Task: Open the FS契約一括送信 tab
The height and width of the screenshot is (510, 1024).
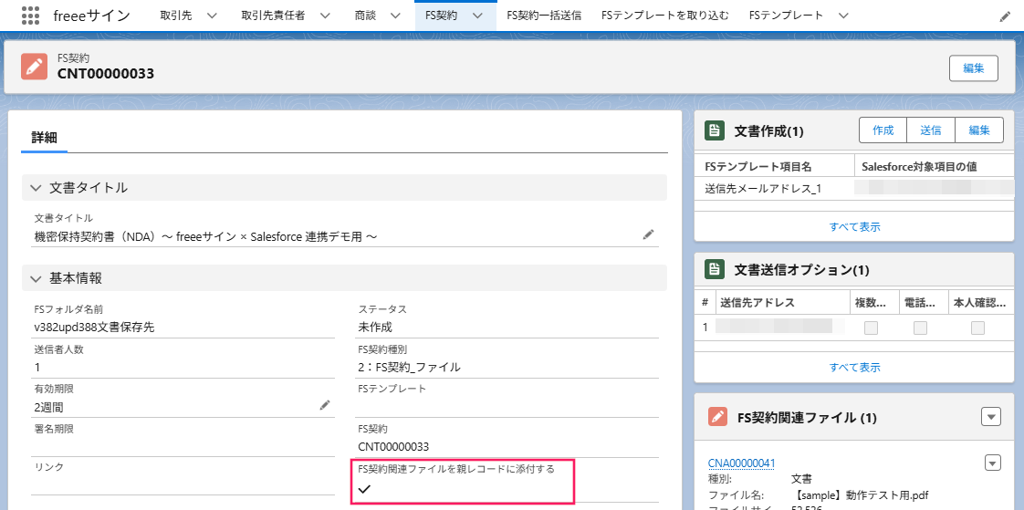Action: (x=544, y=16)
